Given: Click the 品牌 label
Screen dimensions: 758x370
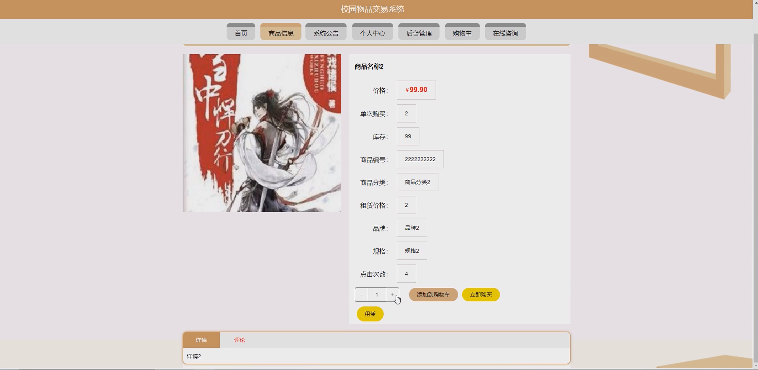Looking at the screenshot, I should (x=380, y=228).
